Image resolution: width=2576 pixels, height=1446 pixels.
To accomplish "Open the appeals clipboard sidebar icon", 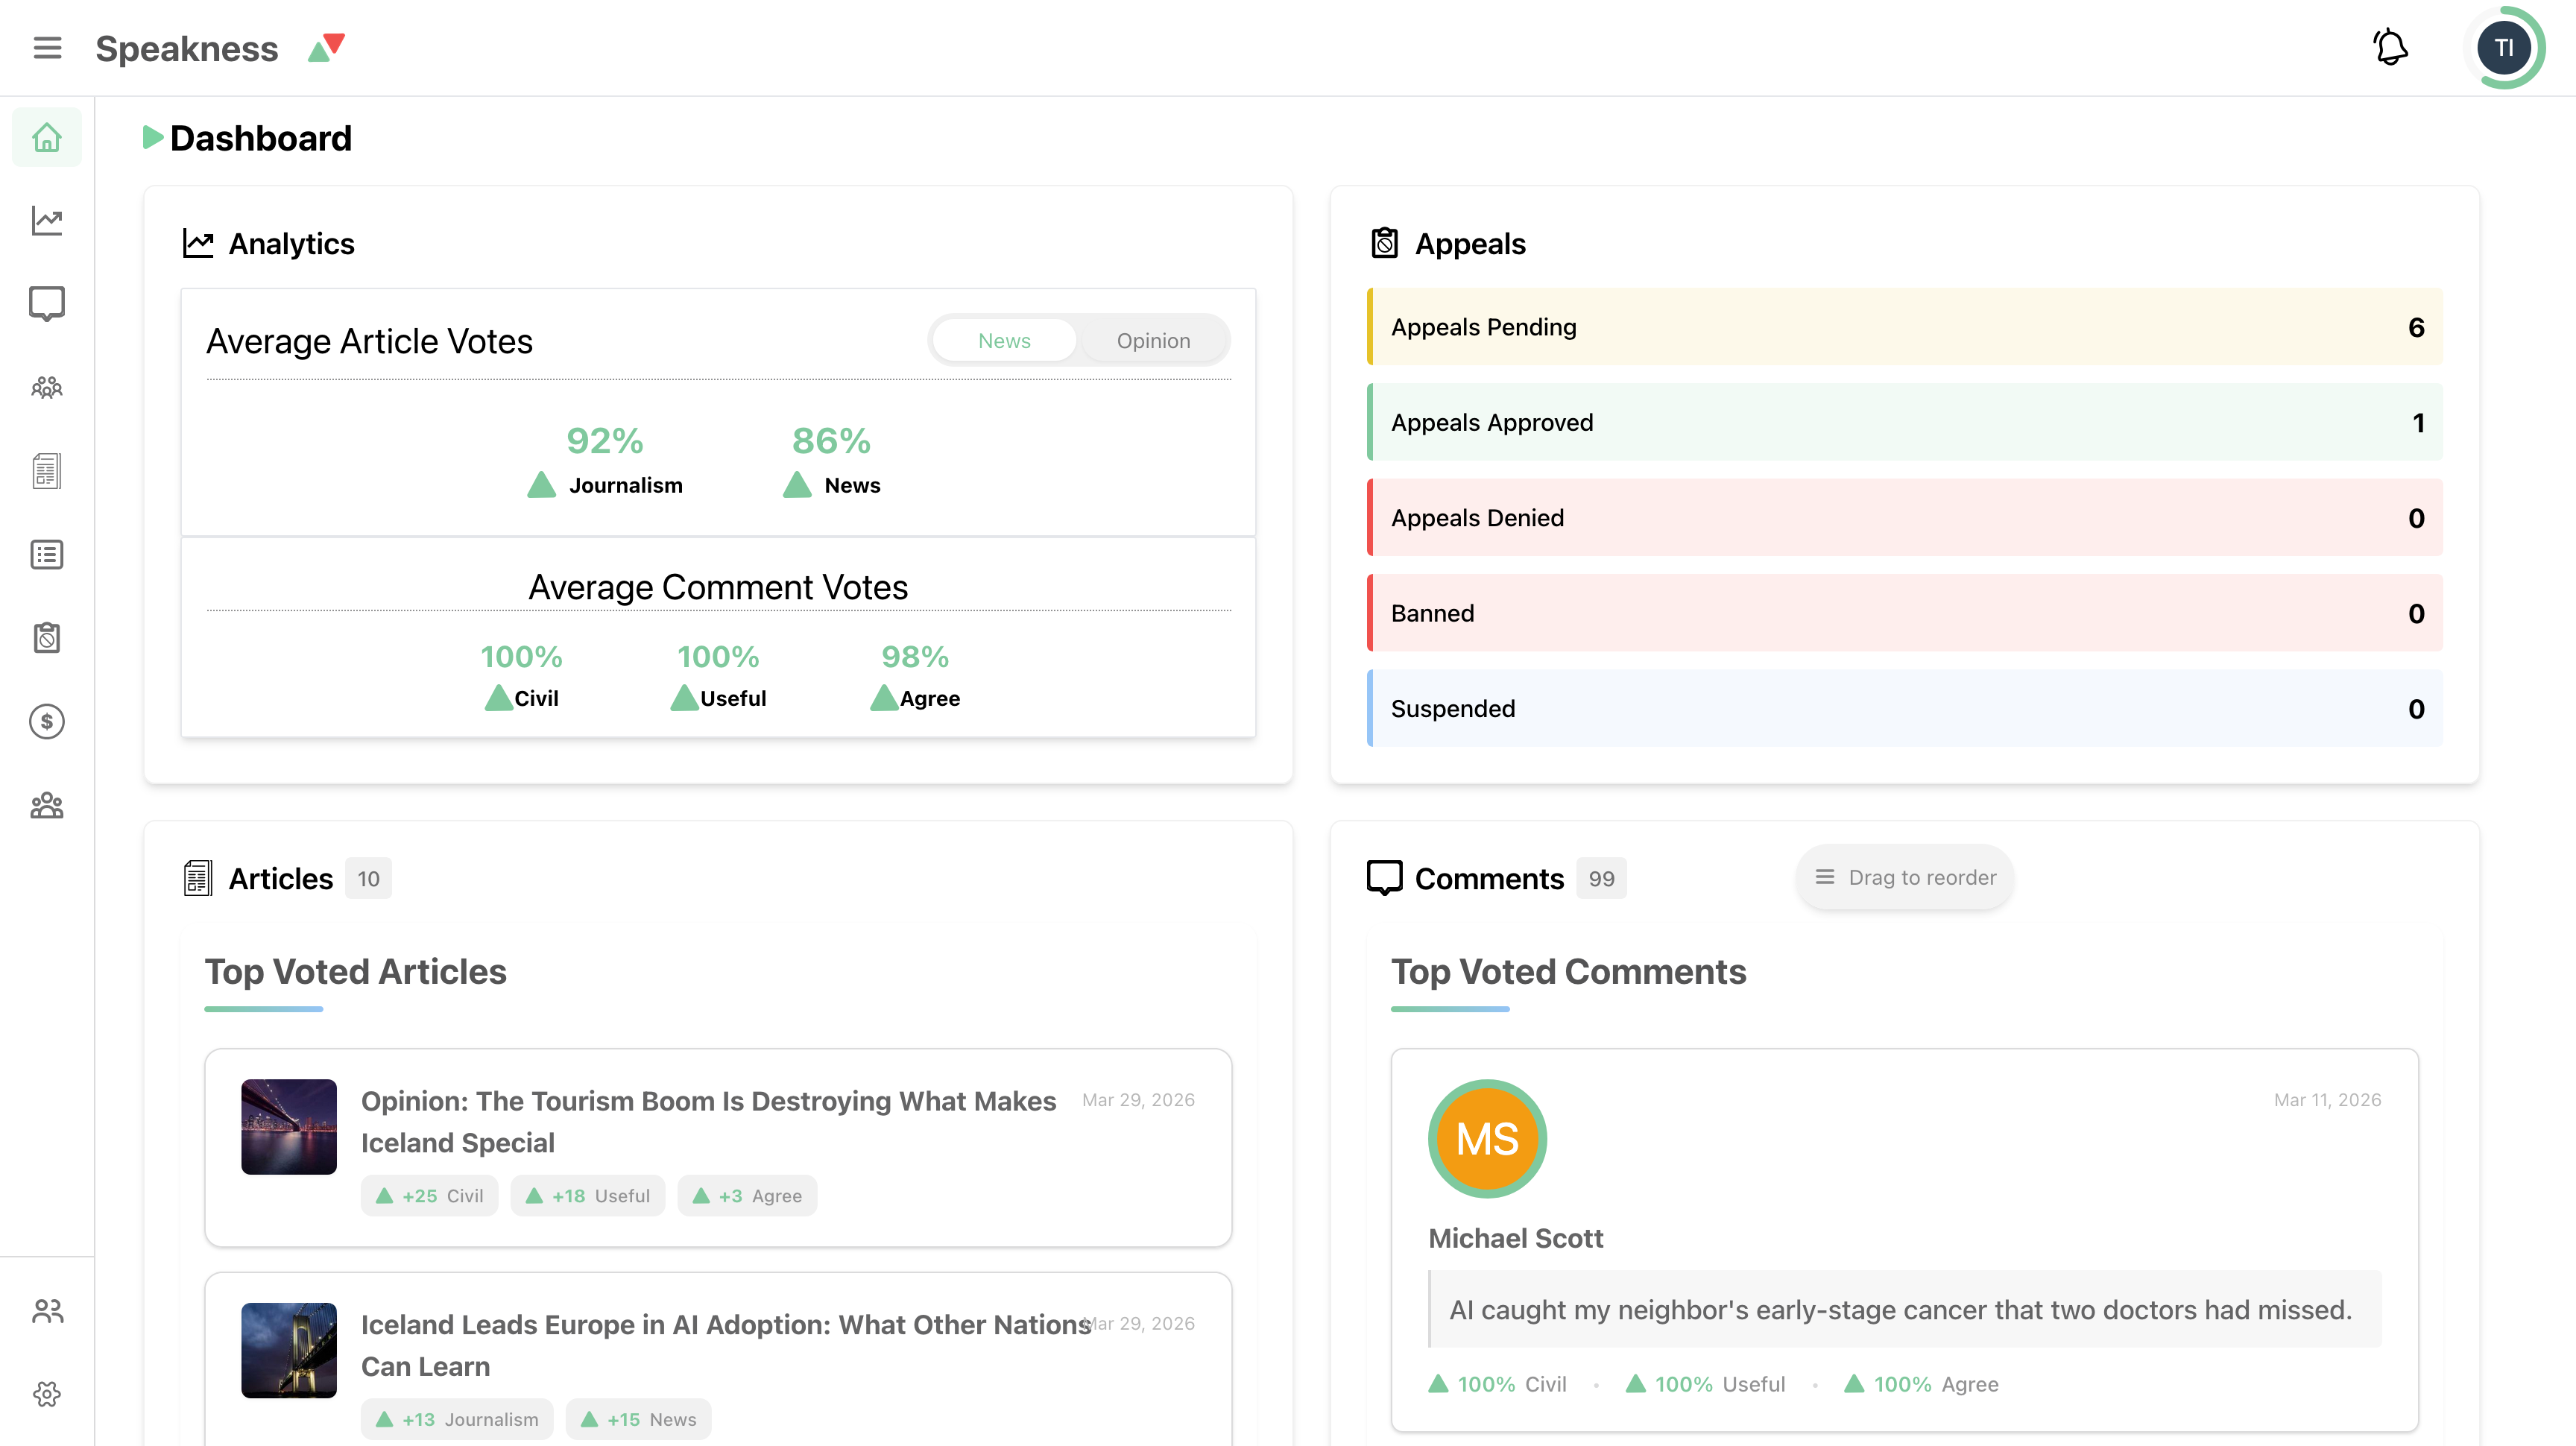I will tap(47, 637).
